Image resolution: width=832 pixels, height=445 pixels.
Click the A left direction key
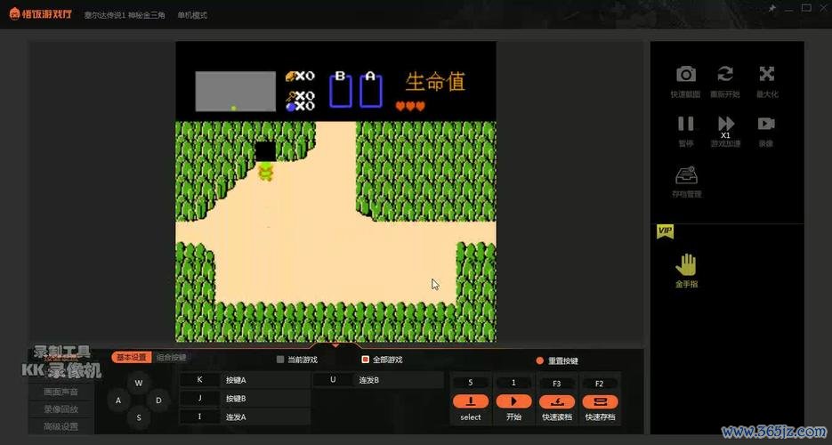[118, 400]
